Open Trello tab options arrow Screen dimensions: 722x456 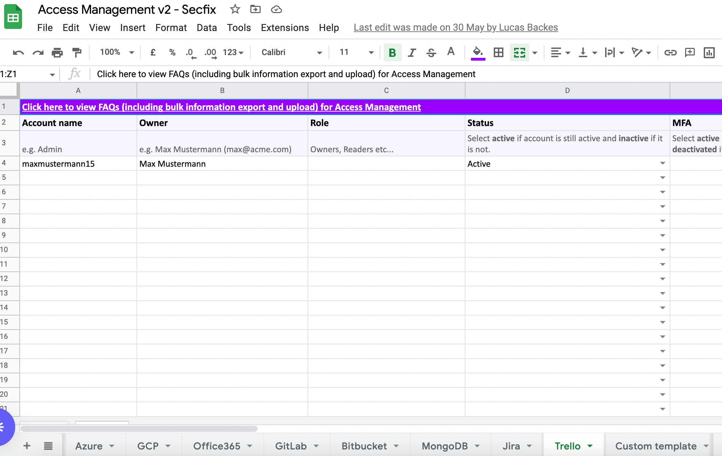coord(590,446)
